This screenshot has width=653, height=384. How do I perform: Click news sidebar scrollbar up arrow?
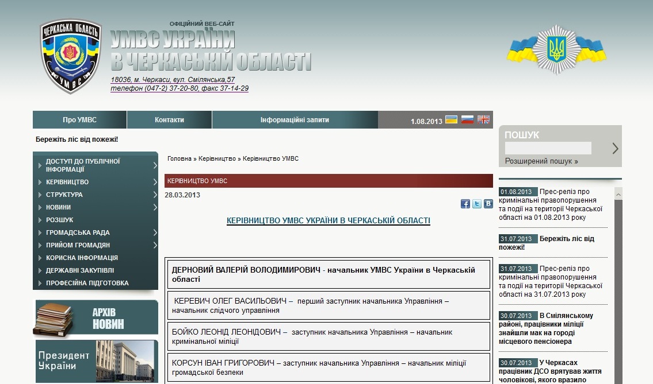[618, 194]
